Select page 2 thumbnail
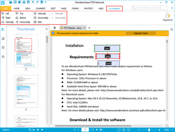The image size is (175, 132). pyautogui.click(x=26, y=91)
